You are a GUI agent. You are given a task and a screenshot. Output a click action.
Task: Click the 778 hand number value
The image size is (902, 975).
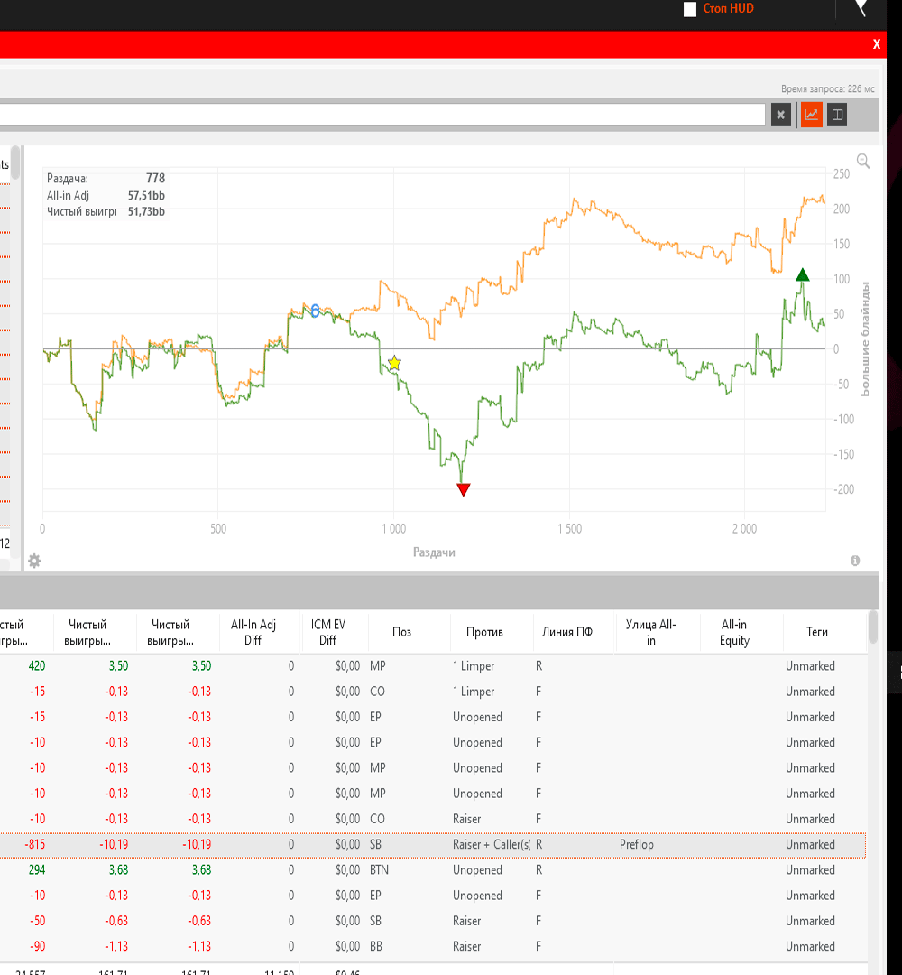[155, 179]
